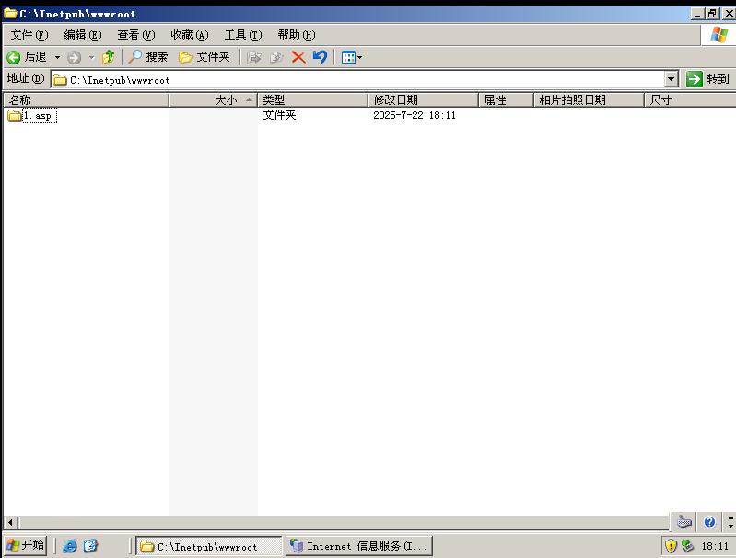Click the Move To toolbar icon
This screenshot has width=736, height=558.
tap(254, 57)
